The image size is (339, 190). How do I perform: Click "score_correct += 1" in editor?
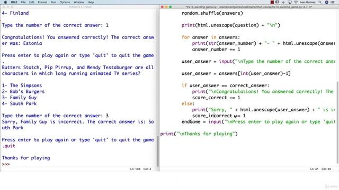click(216, 98)
